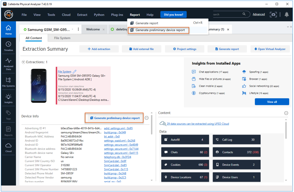
Task: Open the Advanced search link
Action: coord(259,14)
